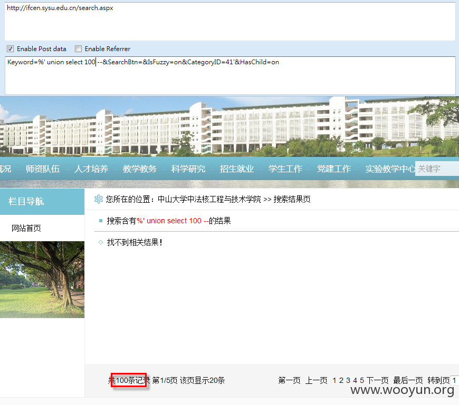Screen dimensions: 459x405
Task: Open the 教学教务 navigation menu
Action: click(140, 169)
